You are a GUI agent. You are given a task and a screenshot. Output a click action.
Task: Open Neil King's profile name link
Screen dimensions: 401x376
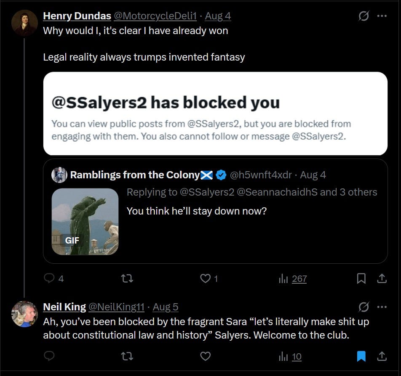64,307
